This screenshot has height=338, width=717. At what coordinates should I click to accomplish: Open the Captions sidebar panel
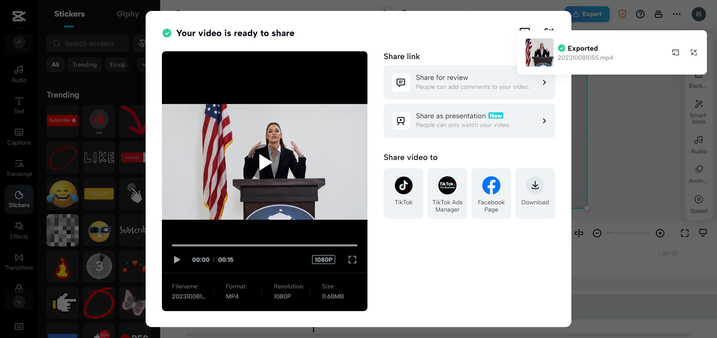(19, 137)
